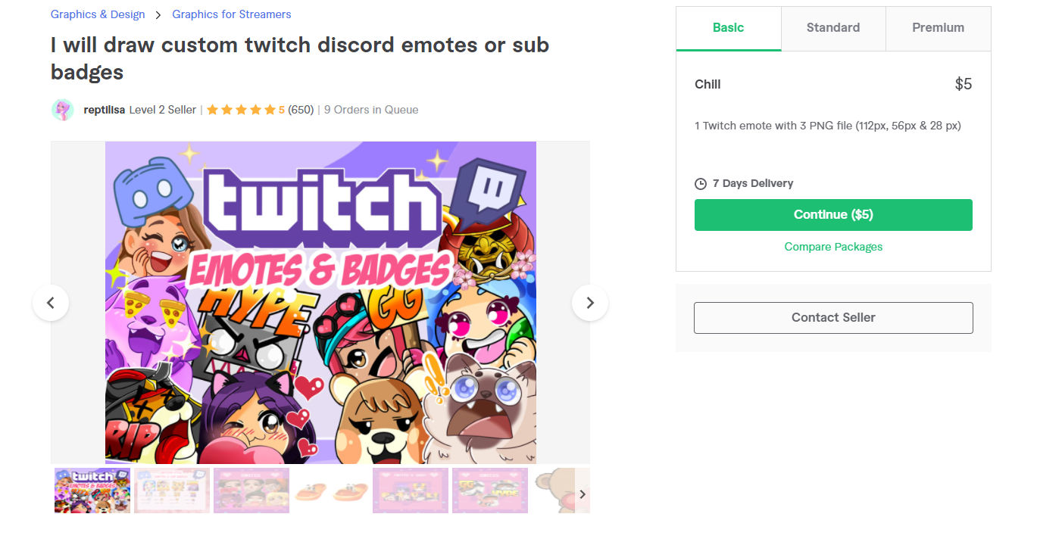The width and height of the screenshot is (1037, 542).
Task: Open Compare Packages link
Action: [833, 247]
